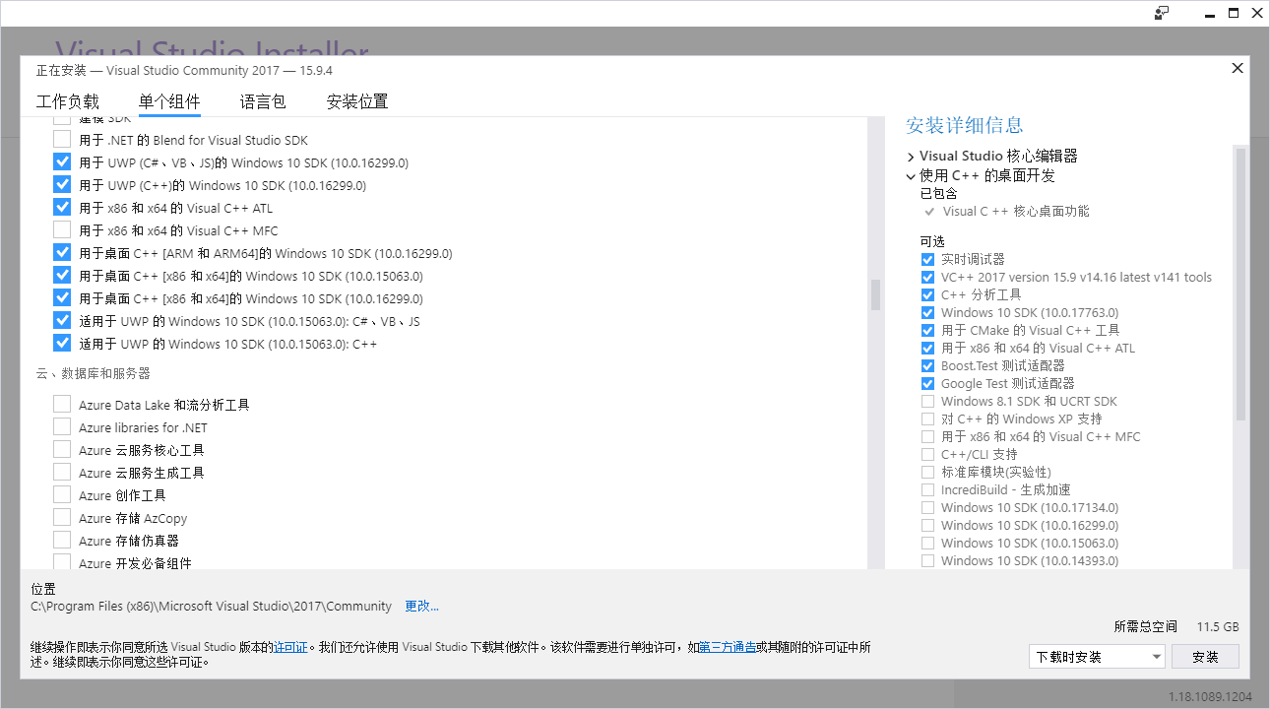The height and width of the screenshot is (709, 1270).
Task: Click the details panel scrollbar
Action: pos(1240,286)
